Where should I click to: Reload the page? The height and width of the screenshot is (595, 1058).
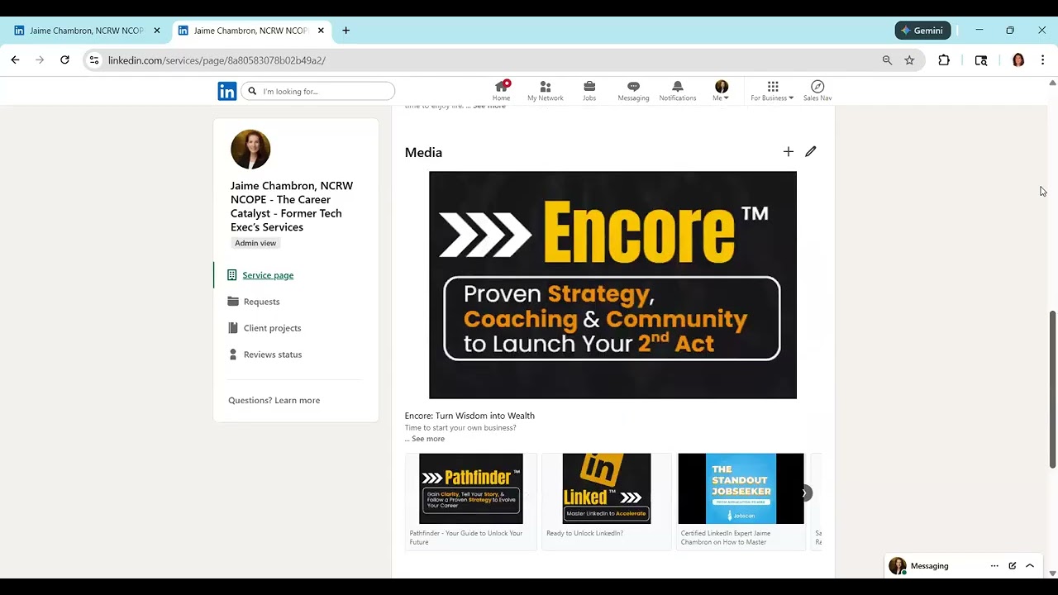tap(64, 60)
